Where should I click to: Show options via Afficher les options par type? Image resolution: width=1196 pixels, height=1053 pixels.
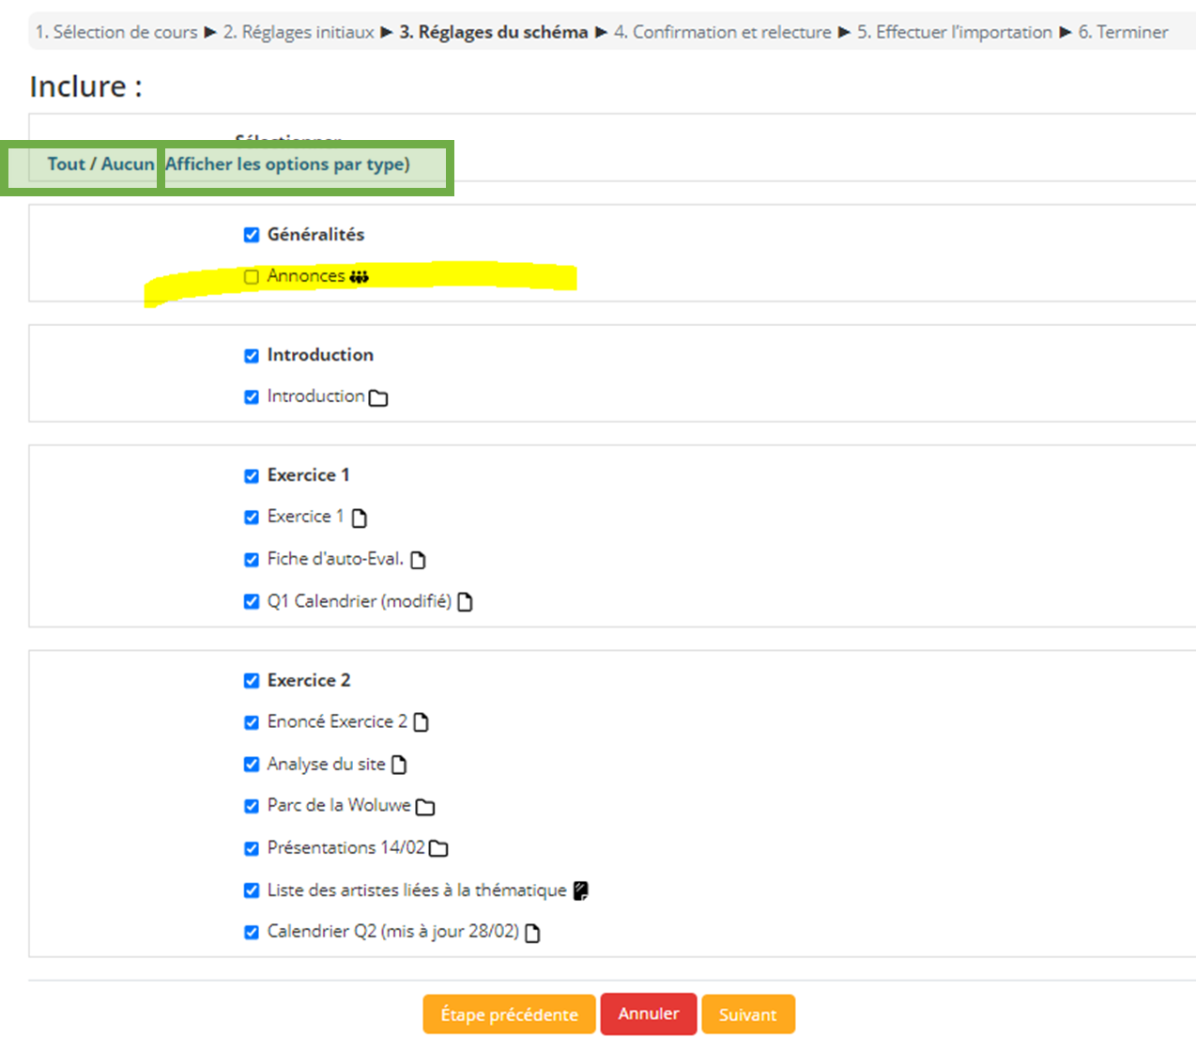287,164
